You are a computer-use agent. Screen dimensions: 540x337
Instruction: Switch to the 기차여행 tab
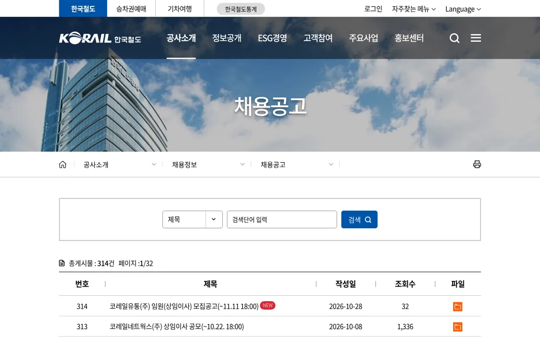[180, 9]
